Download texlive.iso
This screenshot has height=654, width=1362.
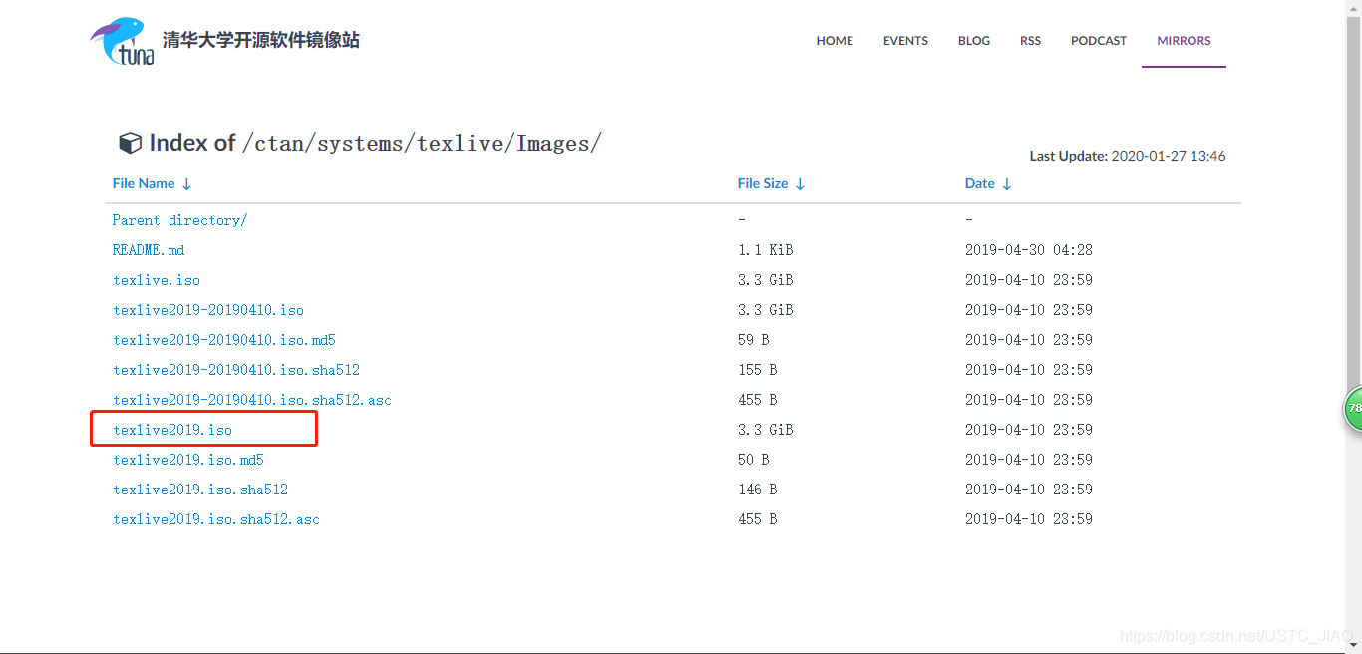pyautogui.click(x=157, y=280)
